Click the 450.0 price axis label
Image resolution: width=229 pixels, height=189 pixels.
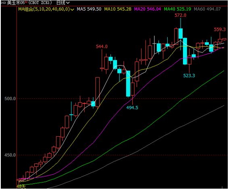coord(10,155)
